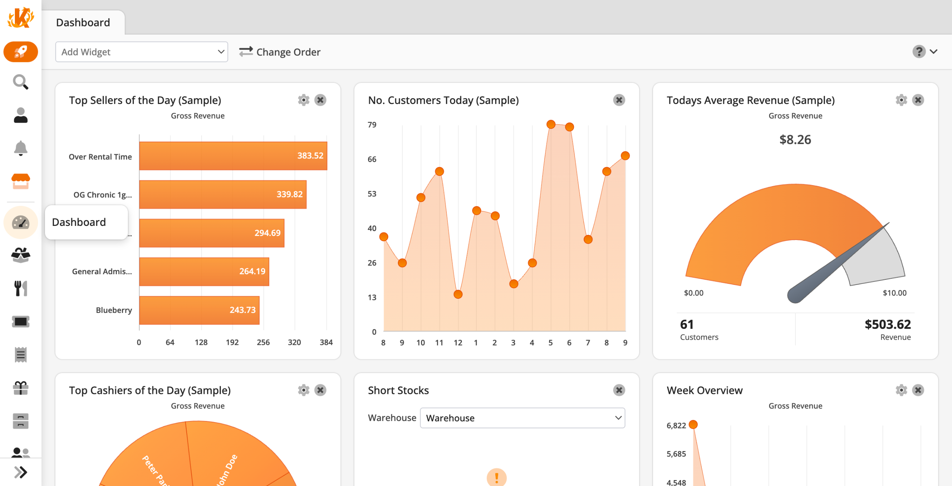Image resolution: width=952 pixels, height=486 pixels.
Task: Remove the No. Customers Today widget
Action: tap(619, 100)
